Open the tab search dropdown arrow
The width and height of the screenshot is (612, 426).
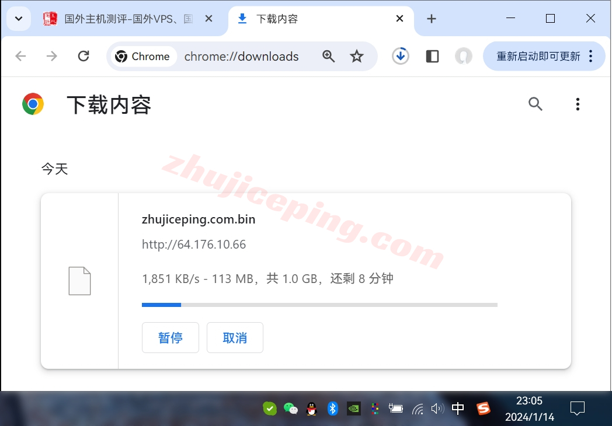pos(18,18)
